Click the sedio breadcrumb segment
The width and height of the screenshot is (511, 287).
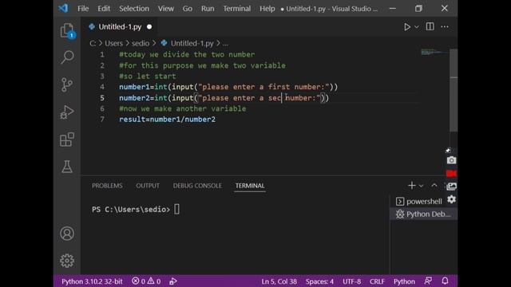point(141,43)
